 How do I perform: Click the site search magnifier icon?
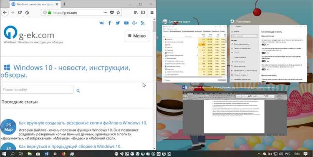(x=78, y=91)
